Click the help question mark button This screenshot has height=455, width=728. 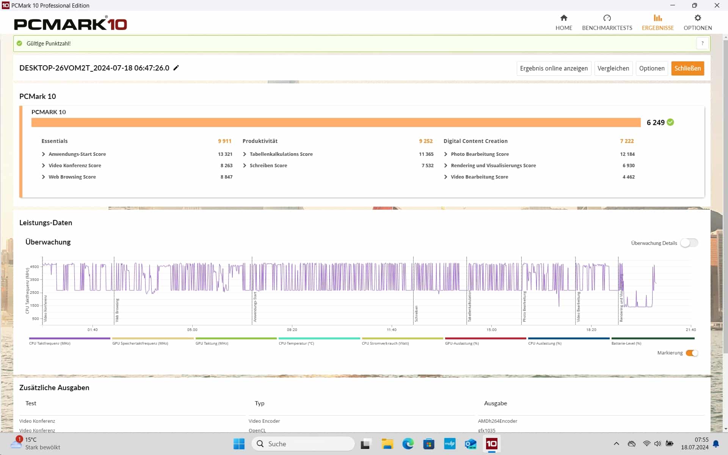click(702, 43)
